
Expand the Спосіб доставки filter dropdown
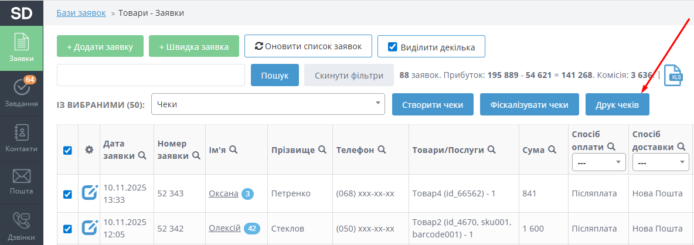pyautogui.click(x=660, y=162)
